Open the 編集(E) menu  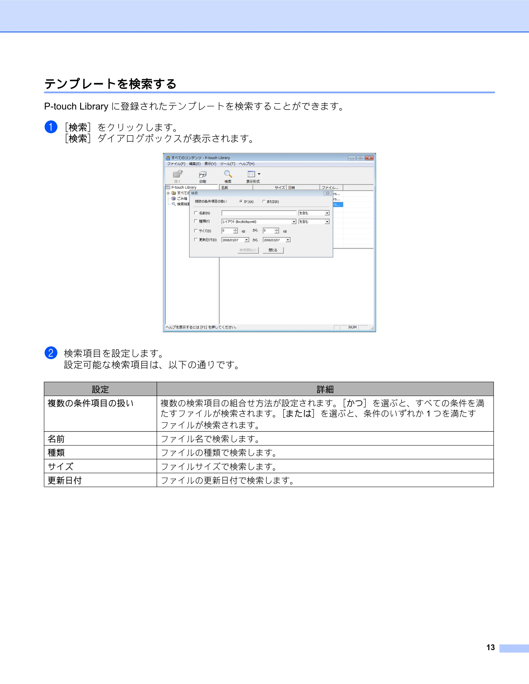[x=195, y=164]
